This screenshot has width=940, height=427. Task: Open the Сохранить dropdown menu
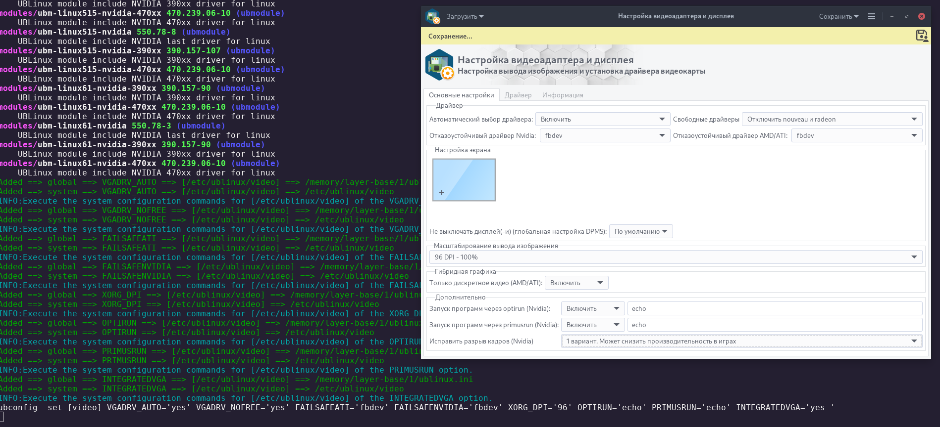coord(838,16)
